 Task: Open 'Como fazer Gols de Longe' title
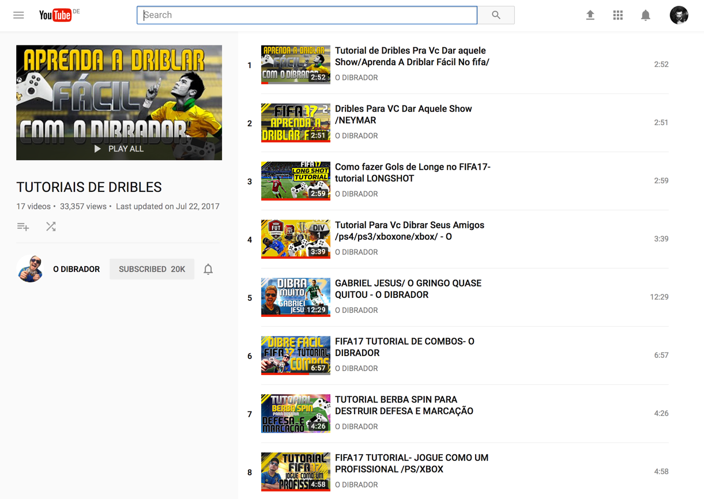(x=413, y=173)
